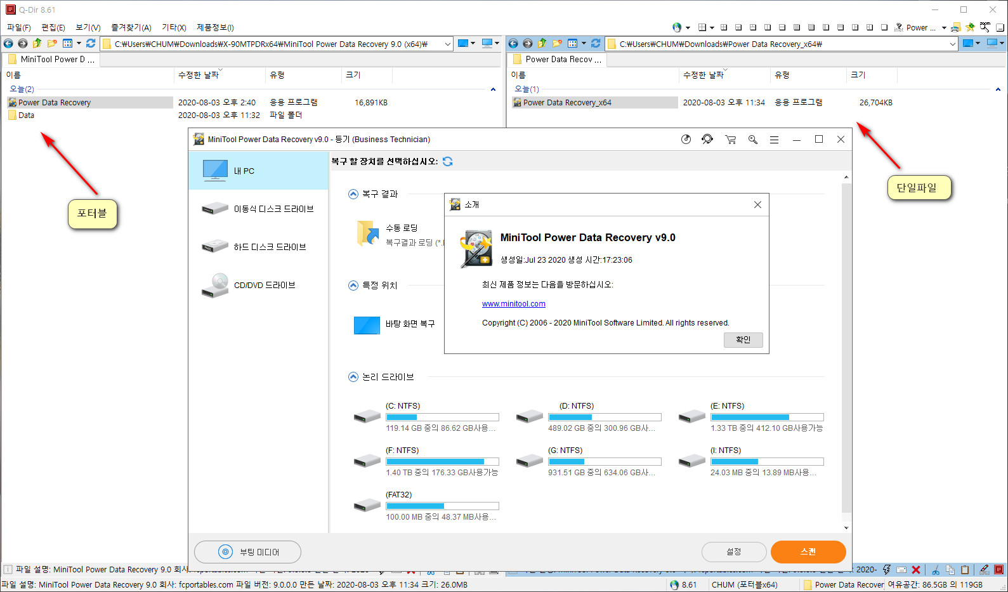The image size is (1008, 592).
Task: Go back in the left Q-Dir pane
Action: [8, 43]
